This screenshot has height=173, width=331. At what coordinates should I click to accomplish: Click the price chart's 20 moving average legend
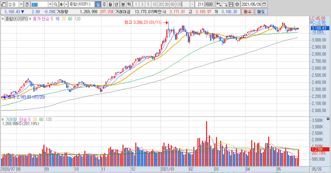(x=64, y=19)
